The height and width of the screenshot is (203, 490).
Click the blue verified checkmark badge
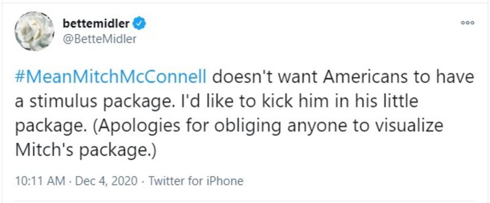coord(140,23)
